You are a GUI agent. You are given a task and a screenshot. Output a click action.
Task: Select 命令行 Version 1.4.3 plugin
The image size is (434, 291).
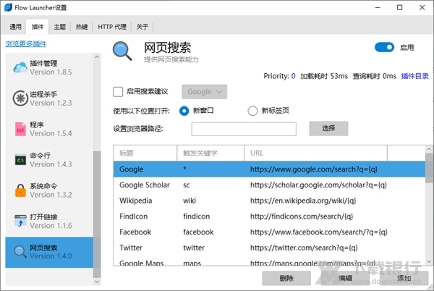[x=49, y=160]
